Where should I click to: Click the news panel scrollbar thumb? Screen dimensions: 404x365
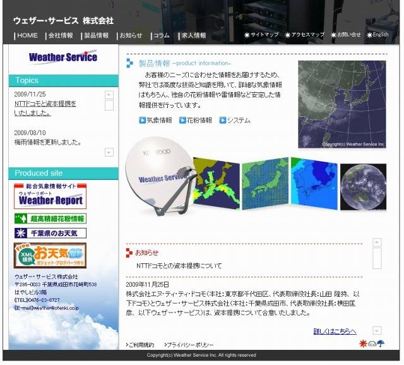377,258
